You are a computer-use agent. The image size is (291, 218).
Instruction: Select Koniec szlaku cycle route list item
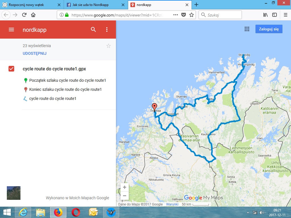click(x=63, y=89)
